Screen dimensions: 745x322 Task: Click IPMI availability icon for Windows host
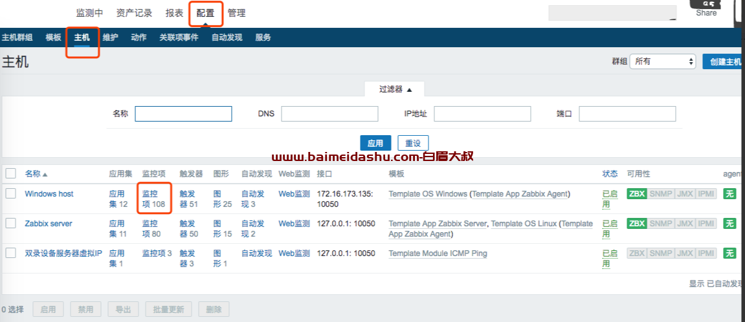click(x=706, y=194)
